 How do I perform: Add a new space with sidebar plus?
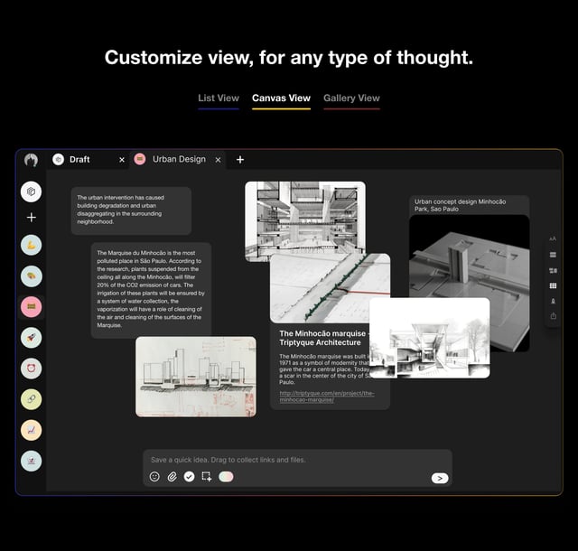tap(32, 218)
